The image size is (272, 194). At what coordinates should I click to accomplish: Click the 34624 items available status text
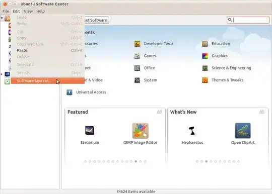(136, 191)
